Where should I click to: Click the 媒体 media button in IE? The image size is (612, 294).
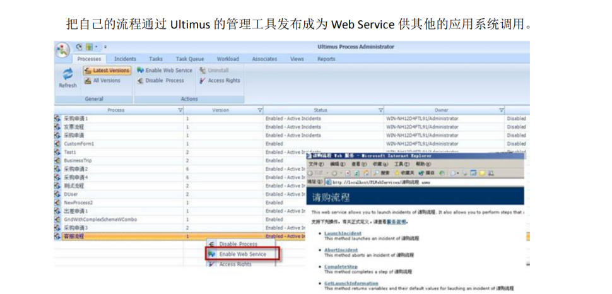tap(427, 173)
